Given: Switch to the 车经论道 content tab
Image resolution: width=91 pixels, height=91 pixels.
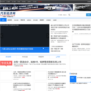Looking at the screenshot, I should [x=25, y=57].
